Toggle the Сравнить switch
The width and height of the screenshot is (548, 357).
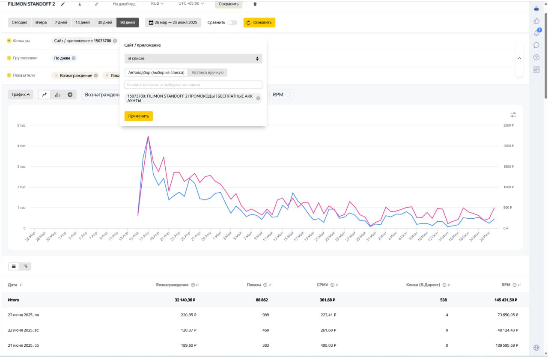pyautogui.click(x=232, y=23)
